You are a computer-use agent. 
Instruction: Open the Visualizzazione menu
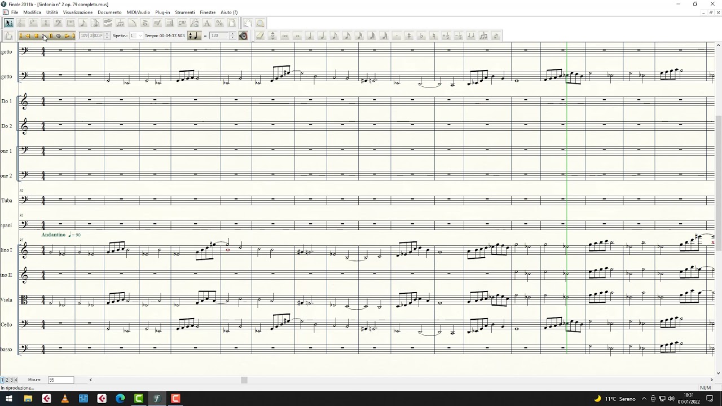tap(78, 12)
